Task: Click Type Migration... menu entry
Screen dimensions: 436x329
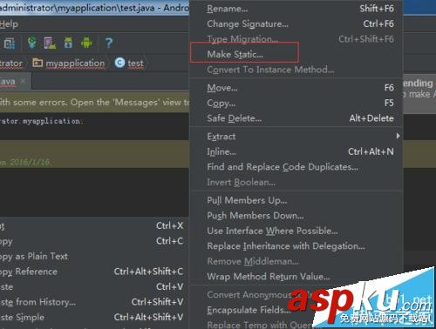Action: tap(296, 39)
